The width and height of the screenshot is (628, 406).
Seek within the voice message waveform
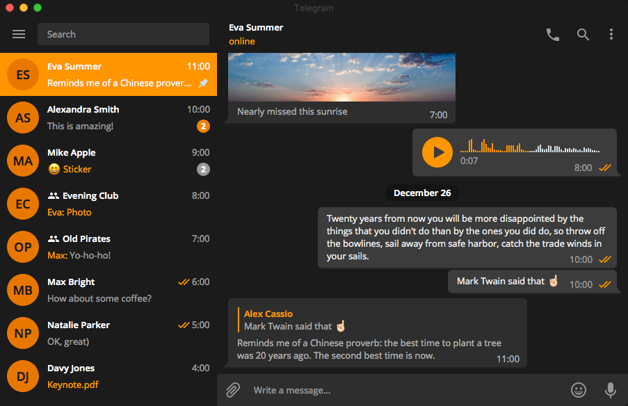point(530,146)
